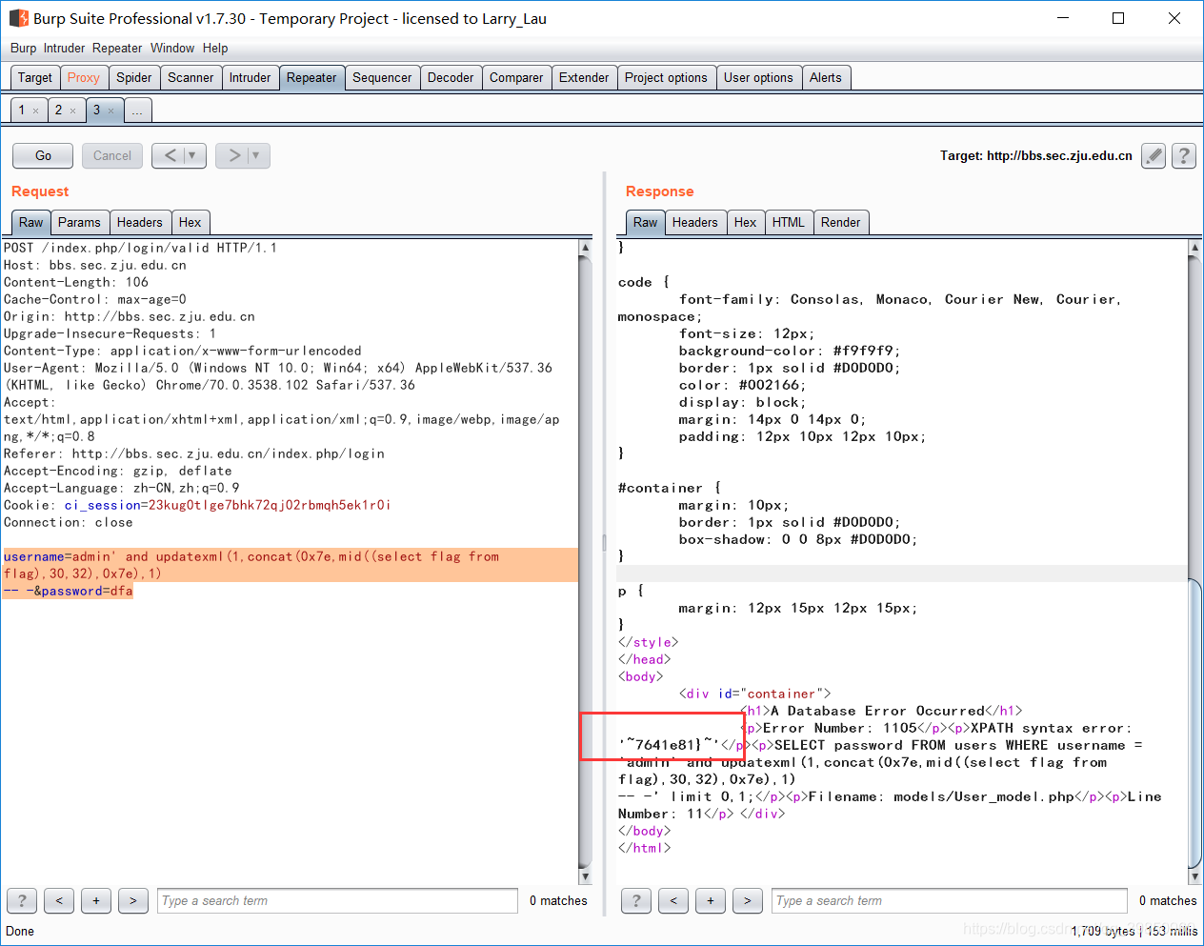
Task: Open the history-forward dropdown arrow
Action: click(x=256, y=155)
